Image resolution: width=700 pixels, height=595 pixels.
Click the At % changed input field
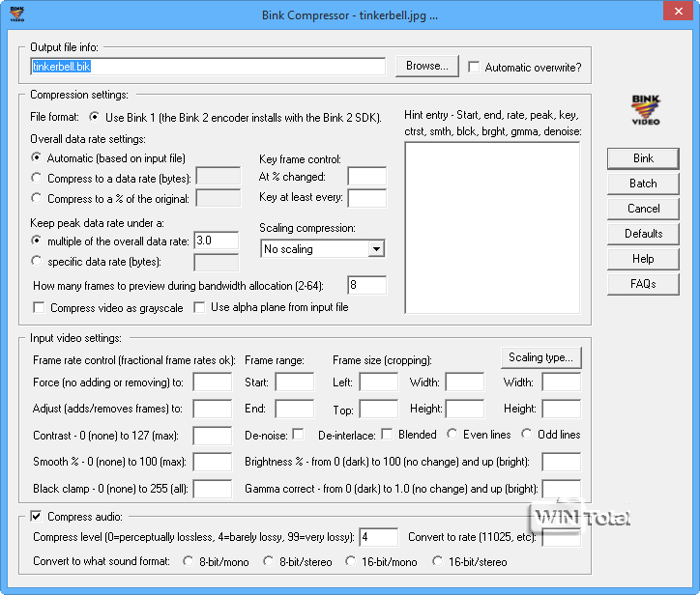point(367,176)
